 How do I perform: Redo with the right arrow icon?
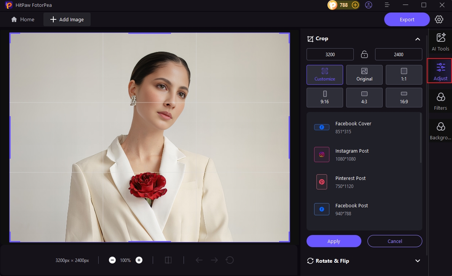[214, 260]
